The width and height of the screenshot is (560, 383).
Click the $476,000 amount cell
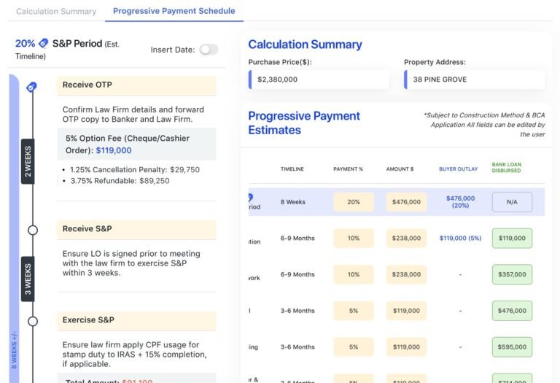pos(406,202)
